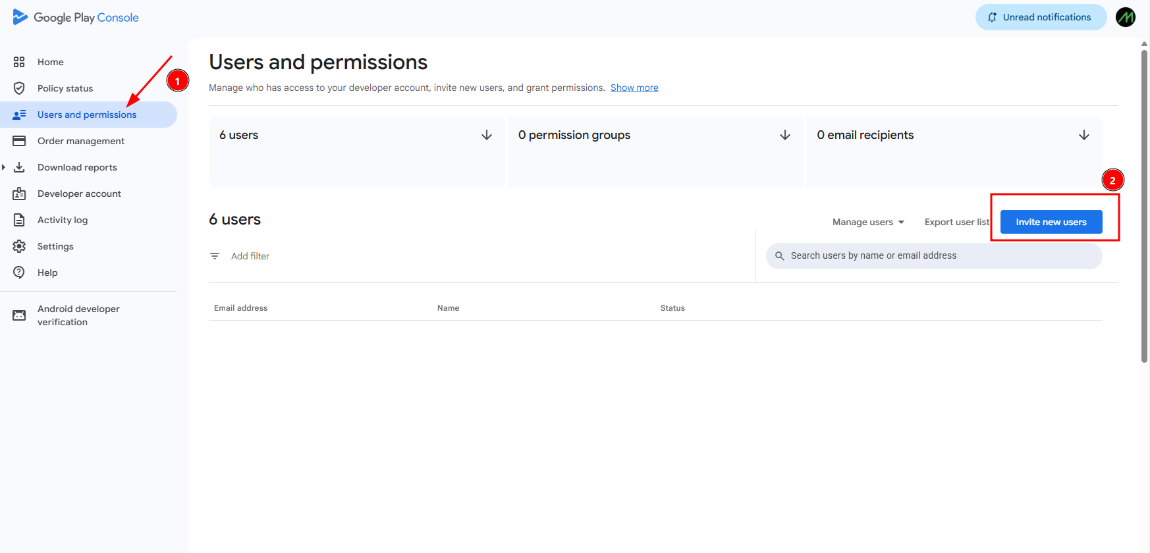Click the Policy status shield icon
The height and width of the screenshot is (553, 1150).
click(19, 88)
